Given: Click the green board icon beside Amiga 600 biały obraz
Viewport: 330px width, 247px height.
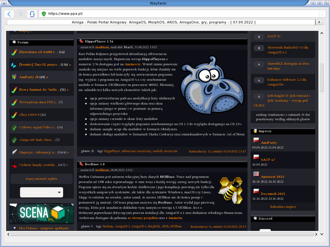Looking at the screenshot, I should tap(14, 140).
